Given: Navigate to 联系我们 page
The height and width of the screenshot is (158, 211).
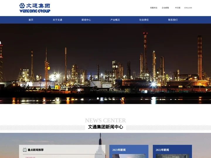Looking at the screenshot, I should [x=173, y=20].
